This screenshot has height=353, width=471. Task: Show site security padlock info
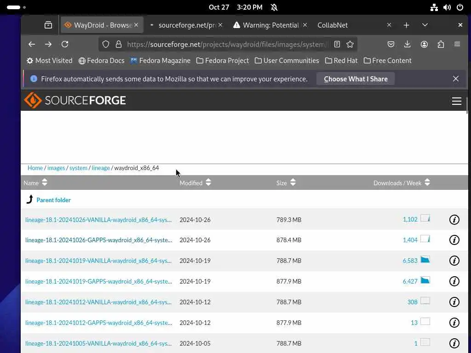click(x=119, y=45)
